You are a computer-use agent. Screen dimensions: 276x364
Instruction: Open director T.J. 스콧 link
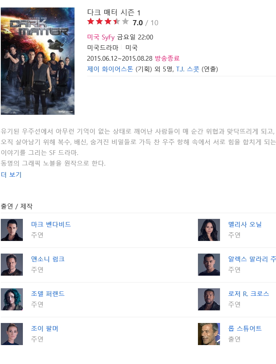(x=188, y=69)
